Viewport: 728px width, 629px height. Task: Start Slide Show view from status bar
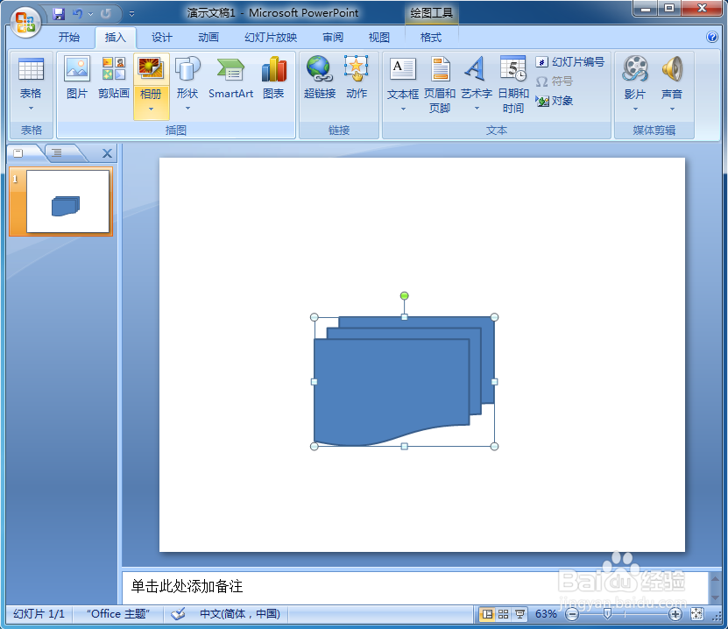point(520,614)
